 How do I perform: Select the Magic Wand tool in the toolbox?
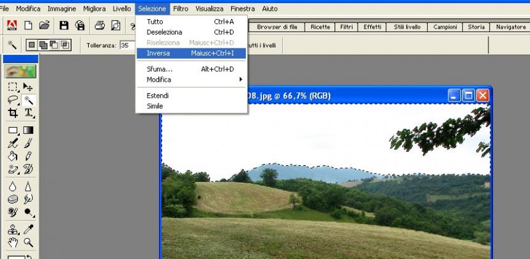click(x=28, y=100)
